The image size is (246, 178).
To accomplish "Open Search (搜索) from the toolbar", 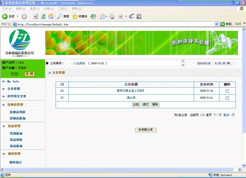I will [63, 17].
